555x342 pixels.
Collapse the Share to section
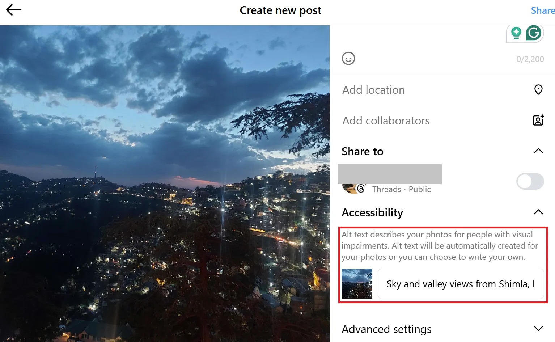[x=538, y=151]
